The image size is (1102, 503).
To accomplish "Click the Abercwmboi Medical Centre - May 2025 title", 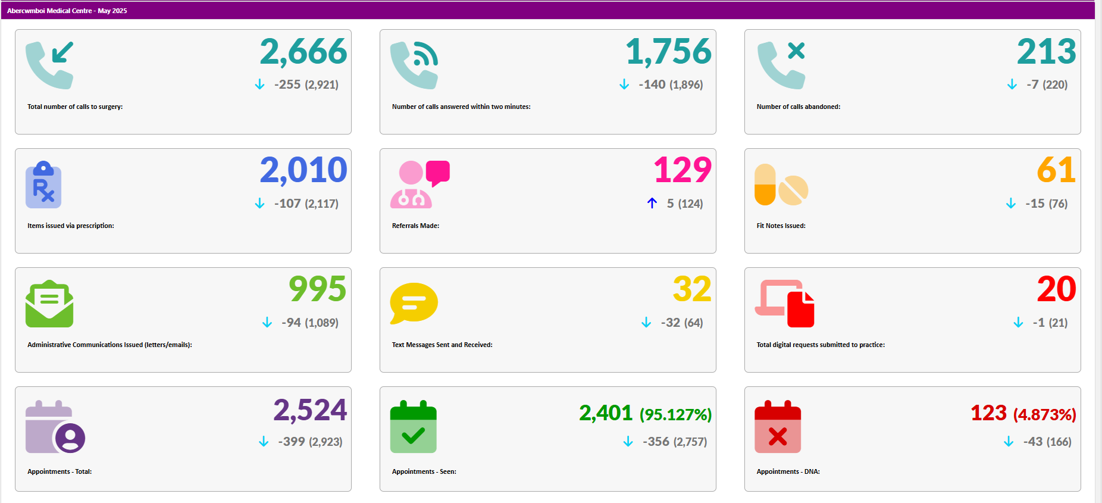I will click(x=67, y=11).
